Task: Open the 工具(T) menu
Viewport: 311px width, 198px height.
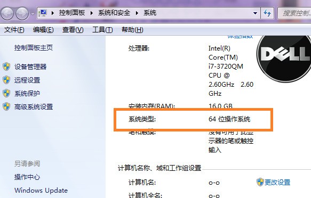Action: (102, 30)
